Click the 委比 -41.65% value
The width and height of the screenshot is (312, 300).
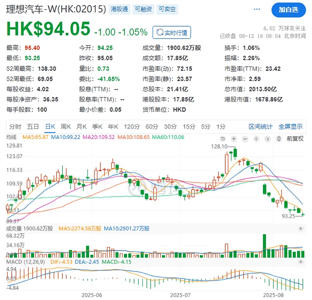tap(109, 79)
